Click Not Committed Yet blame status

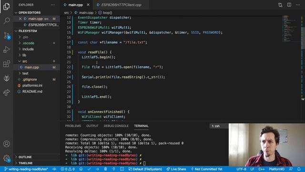(206, 169)
